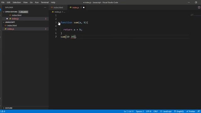Collapse function sum with fold arrow
201x113 pixels.
coord(59,23)
